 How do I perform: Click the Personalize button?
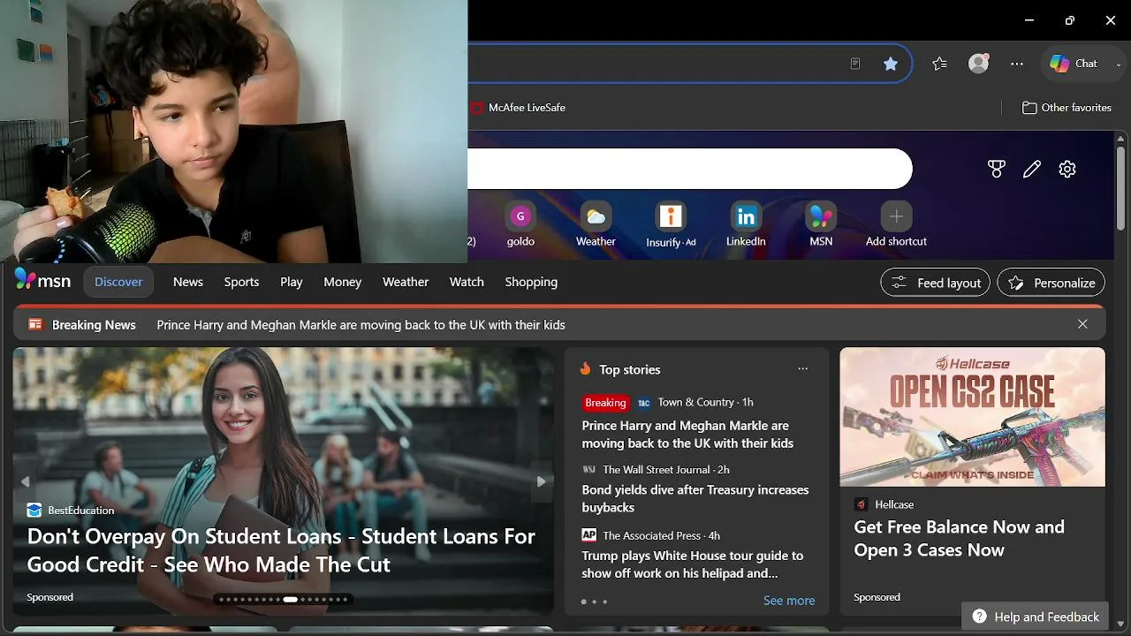point(1051,283)
